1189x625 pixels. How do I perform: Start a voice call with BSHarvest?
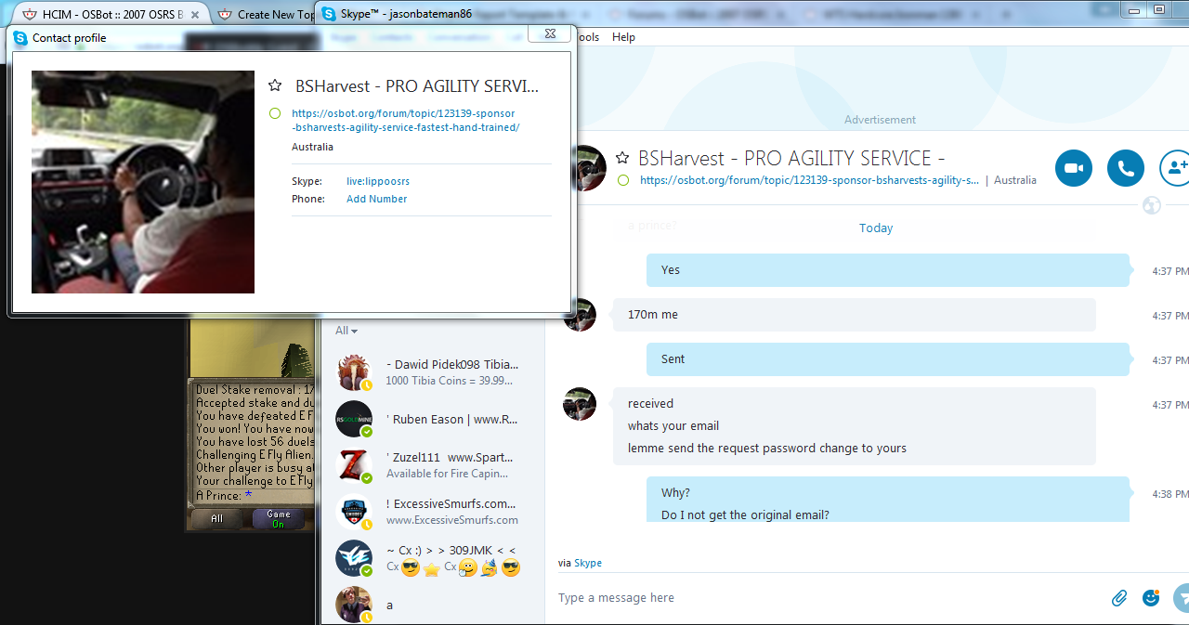coord(1126,168)
